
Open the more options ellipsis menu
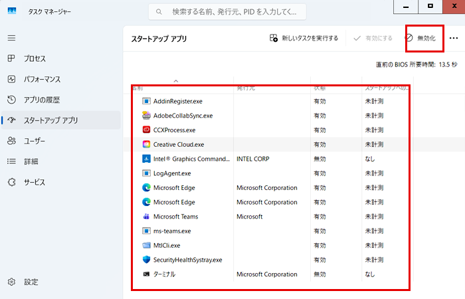(x=454, y=38)
